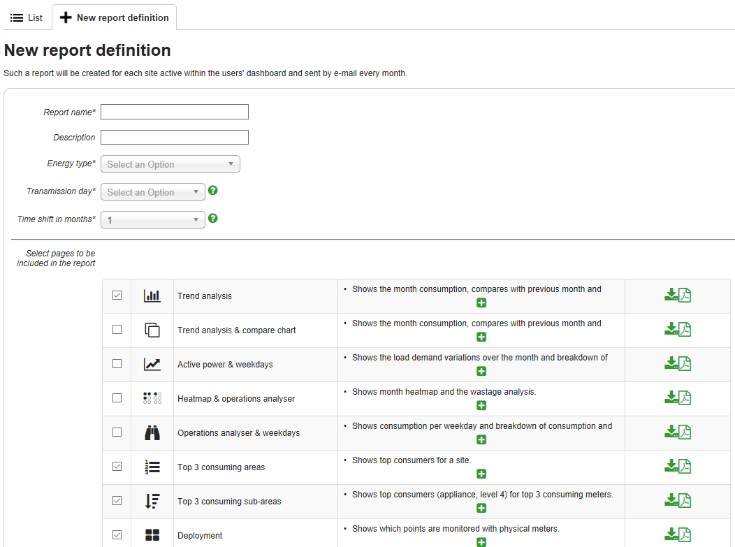Screen dimensions: 735x547
Task: Enable the Active power & weekdays page
Action: (x=117, y=364)
